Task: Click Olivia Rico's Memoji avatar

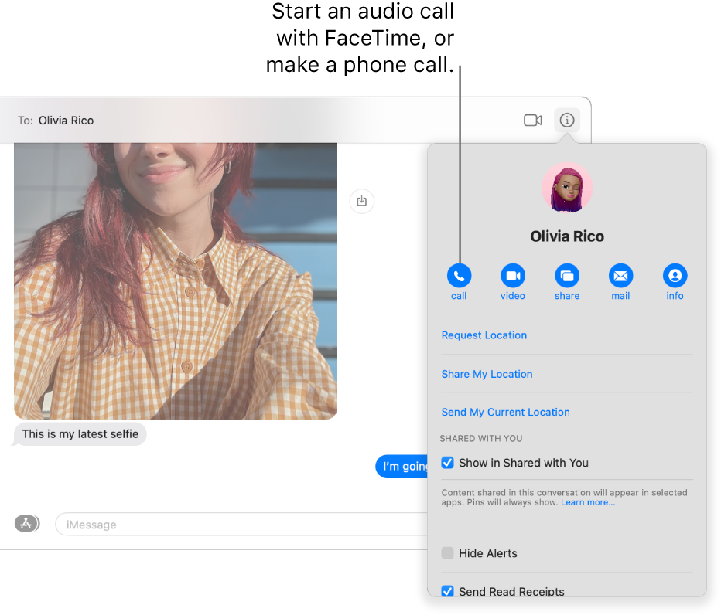Action: (x=567, y=188)
